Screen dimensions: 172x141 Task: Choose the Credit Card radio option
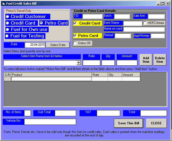[8, 23]
